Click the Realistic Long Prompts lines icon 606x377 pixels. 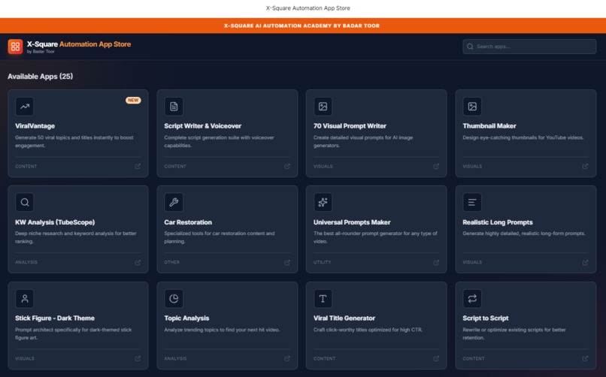(472, 202)
